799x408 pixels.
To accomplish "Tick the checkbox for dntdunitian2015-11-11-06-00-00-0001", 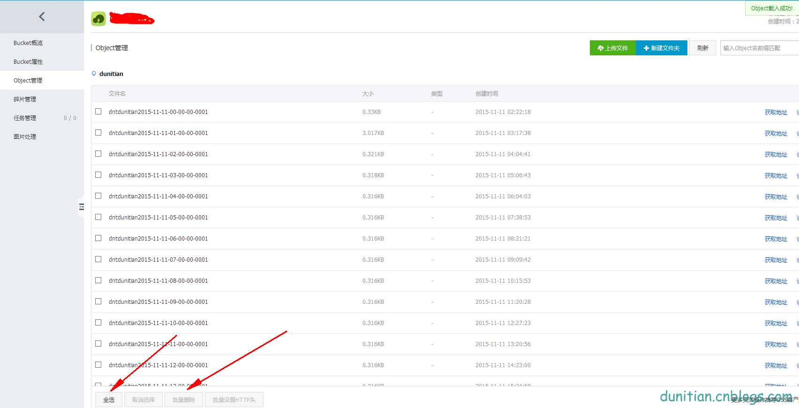I will coord(98,238).
